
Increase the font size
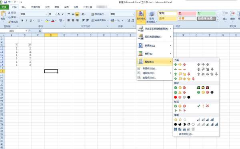(x=59, y=14)
